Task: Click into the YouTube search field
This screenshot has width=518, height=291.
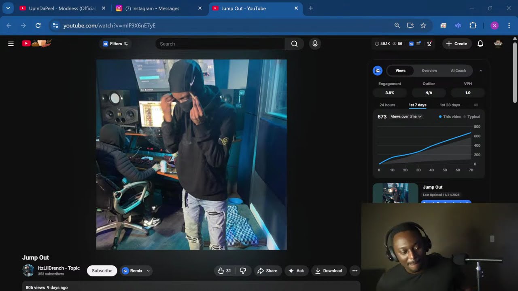Action: 220,44
